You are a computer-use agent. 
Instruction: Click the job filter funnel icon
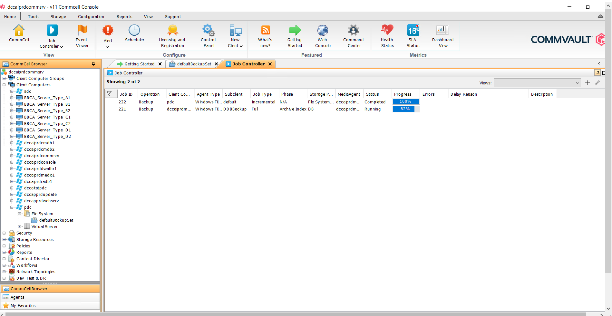tap(110, 93)
